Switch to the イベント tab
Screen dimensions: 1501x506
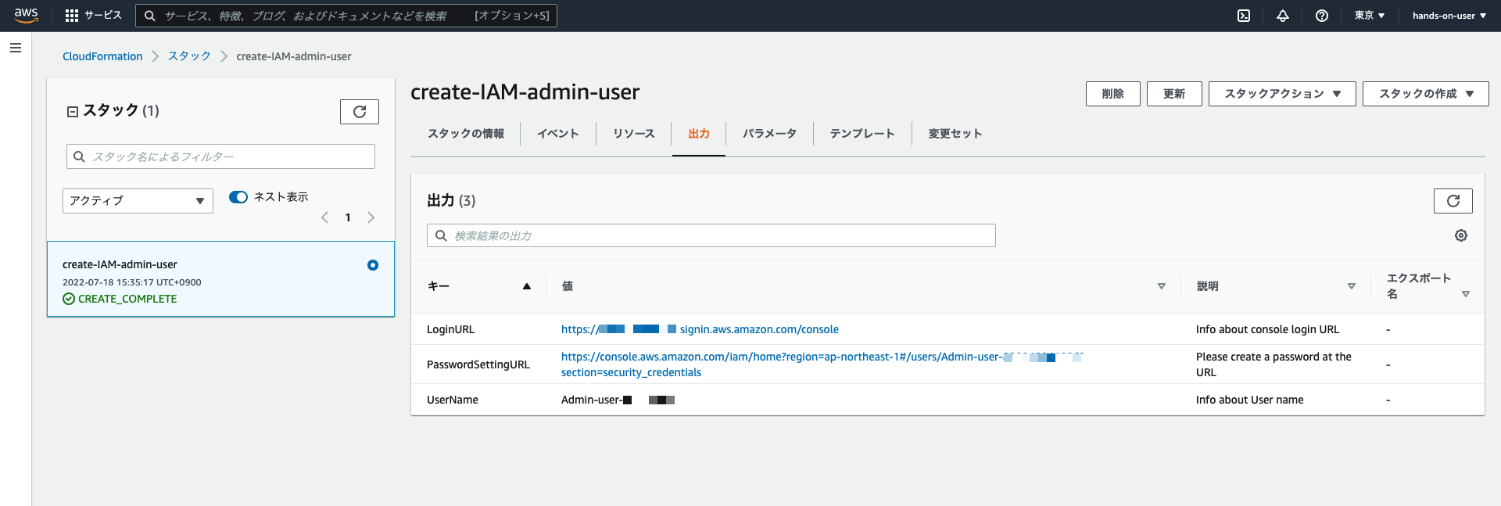coord(558,134)
